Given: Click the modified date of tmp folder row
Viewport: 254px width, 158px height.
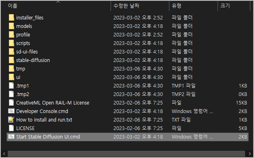Looking at the screenshot, I should pos(138,68).
